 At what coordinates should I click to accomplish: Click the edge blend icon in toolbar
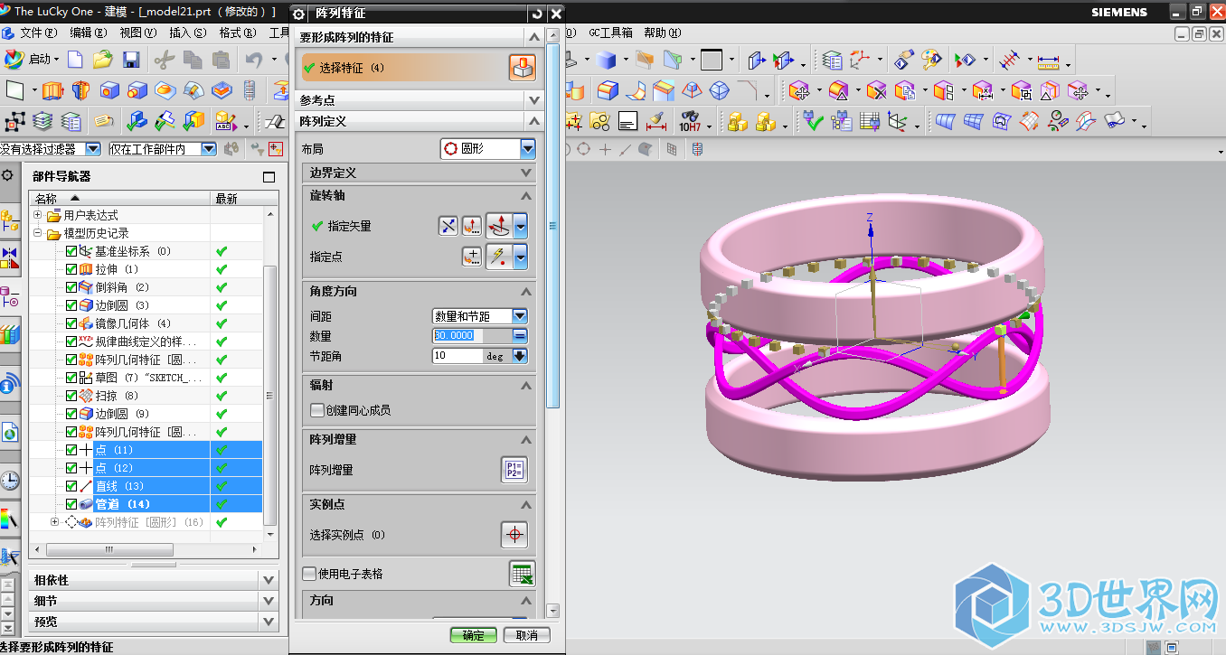608,90
